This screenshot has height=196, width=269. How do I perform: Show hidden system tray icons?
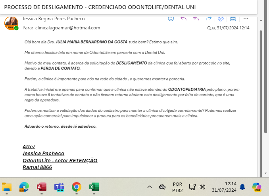pos(150,187)
